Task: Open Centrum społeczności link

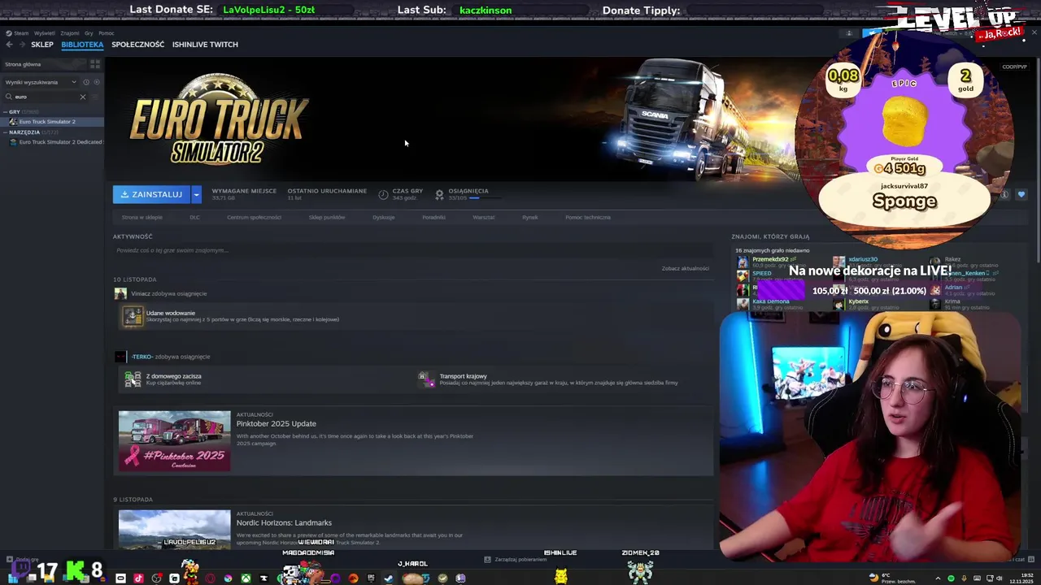Action: click(254, 218)
